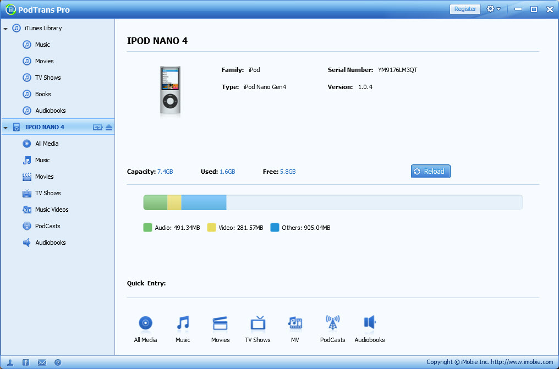Image resolution: width=559 pixels, height=369 pixels.
Task: Open Audiobooks quick entry speaker icon
Action: coord(369,323)
